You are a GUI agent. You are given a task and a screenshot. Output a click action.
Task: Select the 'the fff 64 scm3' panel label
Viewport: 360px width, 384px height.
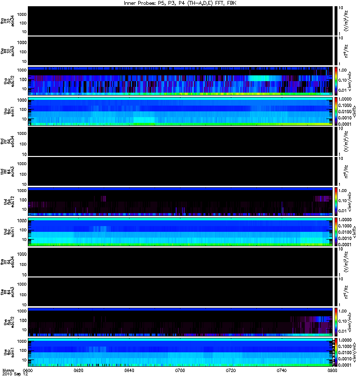(8, 292)
